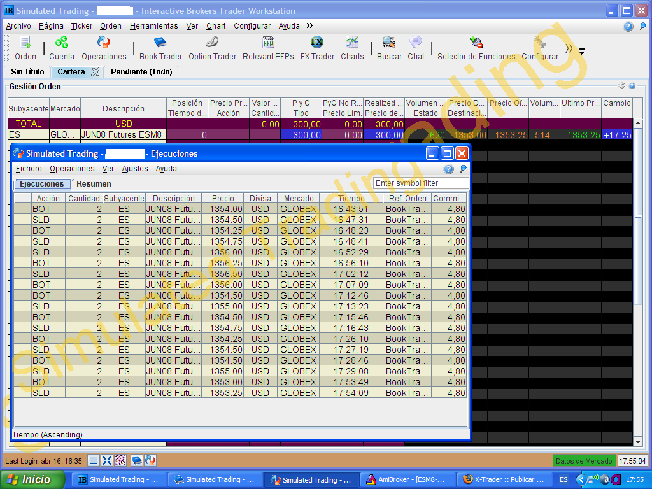The width and height of the screenshot is (652, 489).
Task: Select the Pendiente (Todo) tab
Action: point(141,72)
